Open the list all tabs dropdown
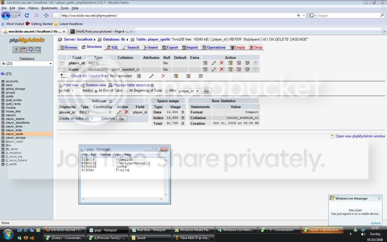The image size is (387, 242). (384, 31)
